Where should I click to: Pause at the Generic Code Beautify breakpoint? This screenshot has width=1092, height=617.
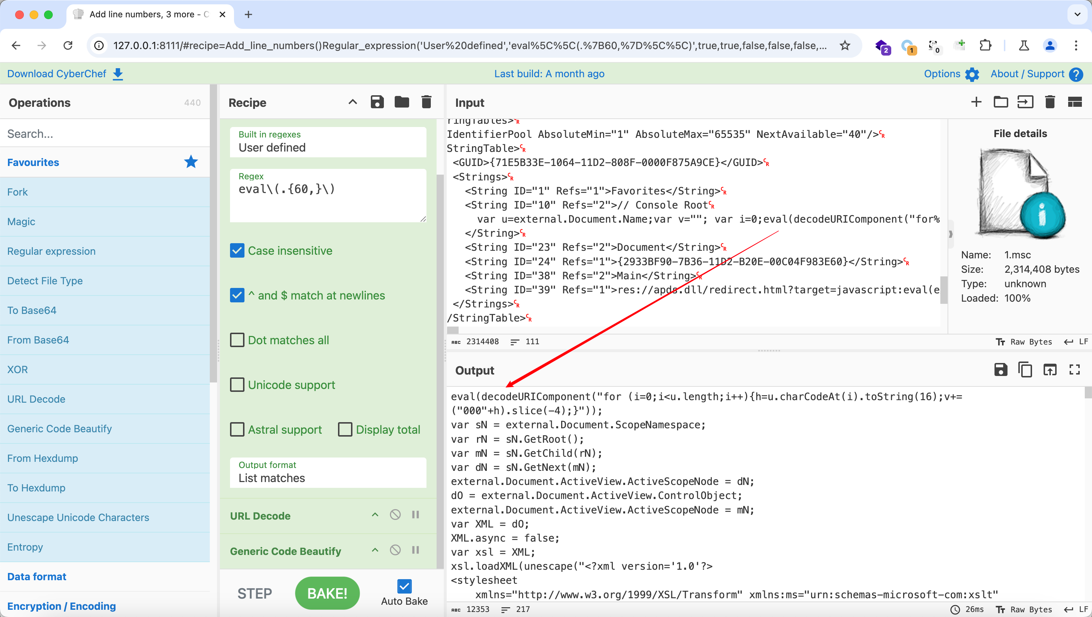[415, 550]
